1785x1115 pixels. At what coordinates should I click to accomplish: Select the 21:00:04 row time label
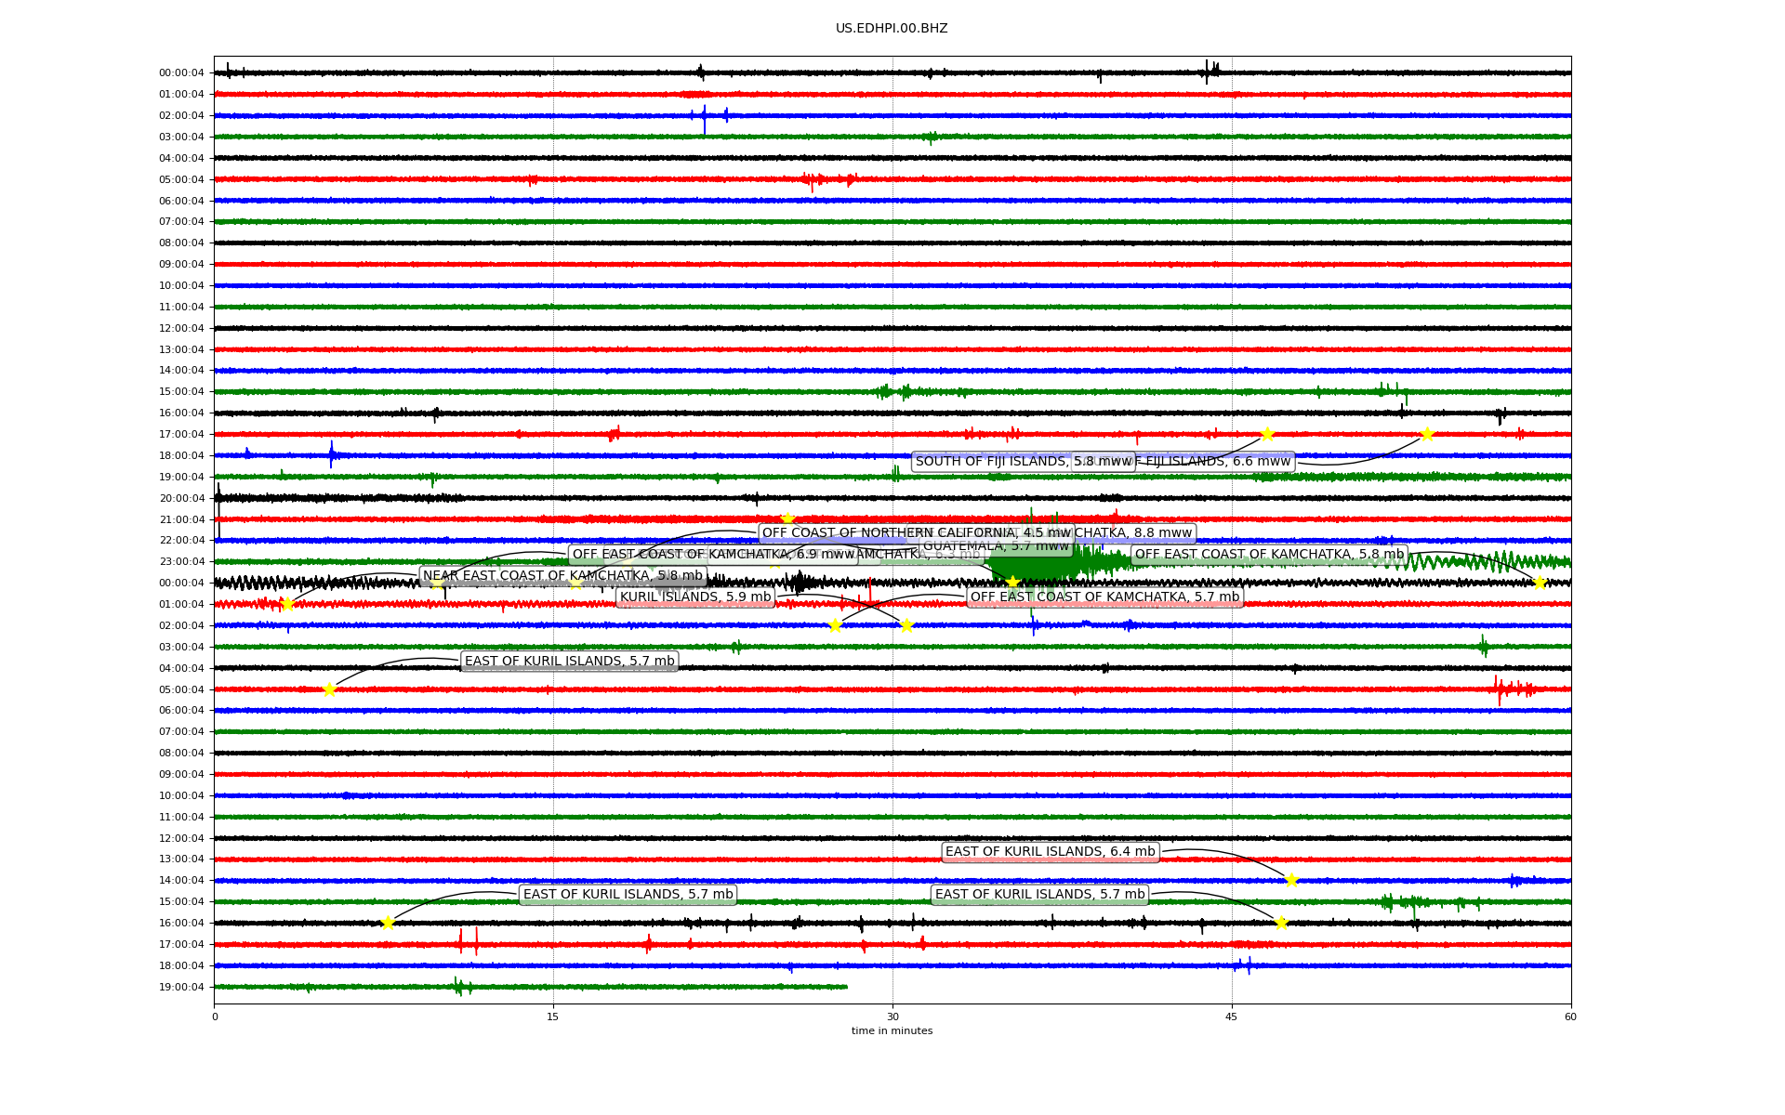tap(181, 519)
